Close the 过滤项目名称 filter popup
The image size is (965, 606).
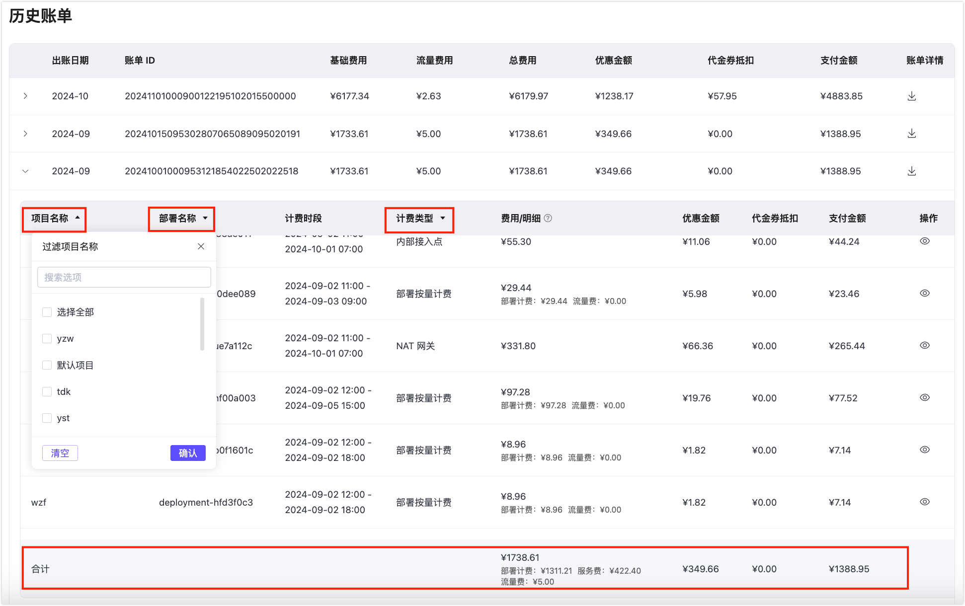coord(201,246)
